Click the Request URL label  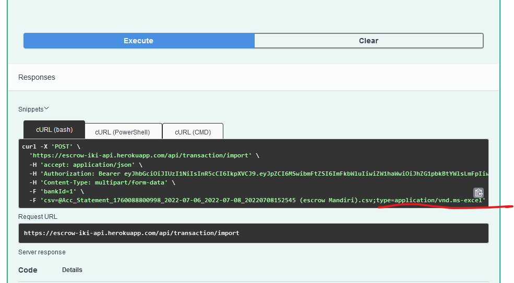click(38, 216)
